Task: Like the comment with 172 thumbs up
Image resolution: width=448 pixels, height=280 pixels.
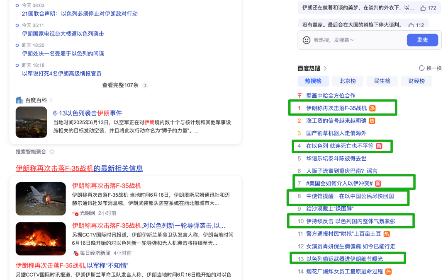Action: (423, 8)
